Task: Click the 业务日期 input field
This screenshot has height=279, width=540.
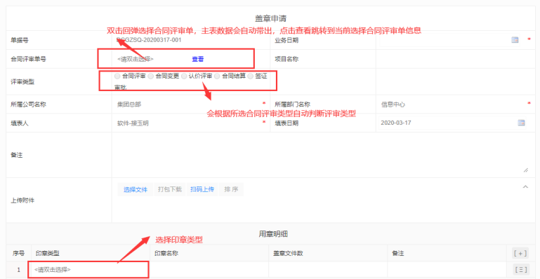Action: (x=449, y=40)
